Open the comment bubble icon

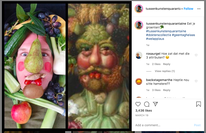tap(147, 104)
